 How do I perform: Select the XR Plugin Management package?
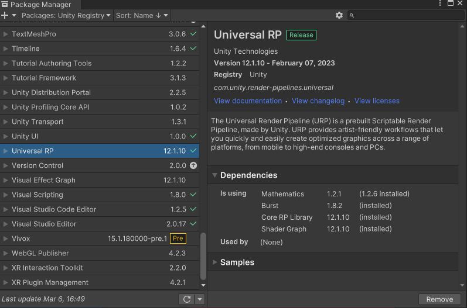(x=100, y=282)
